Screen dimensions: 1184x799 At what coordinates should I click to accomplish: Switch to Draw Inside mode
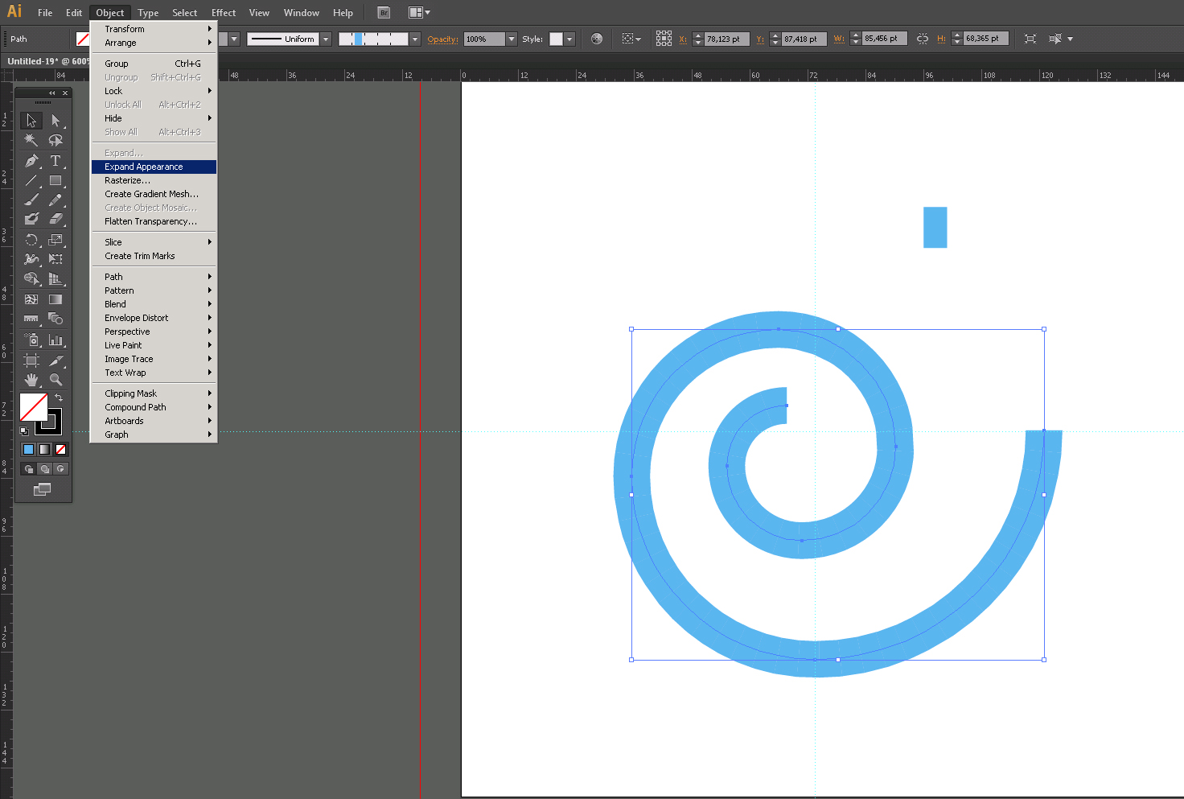click(61, 469)
